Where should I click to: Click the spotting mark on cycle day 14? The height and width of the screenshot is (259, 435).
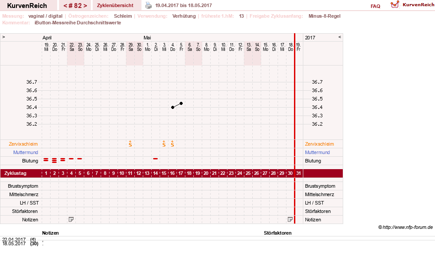point(155,159)
